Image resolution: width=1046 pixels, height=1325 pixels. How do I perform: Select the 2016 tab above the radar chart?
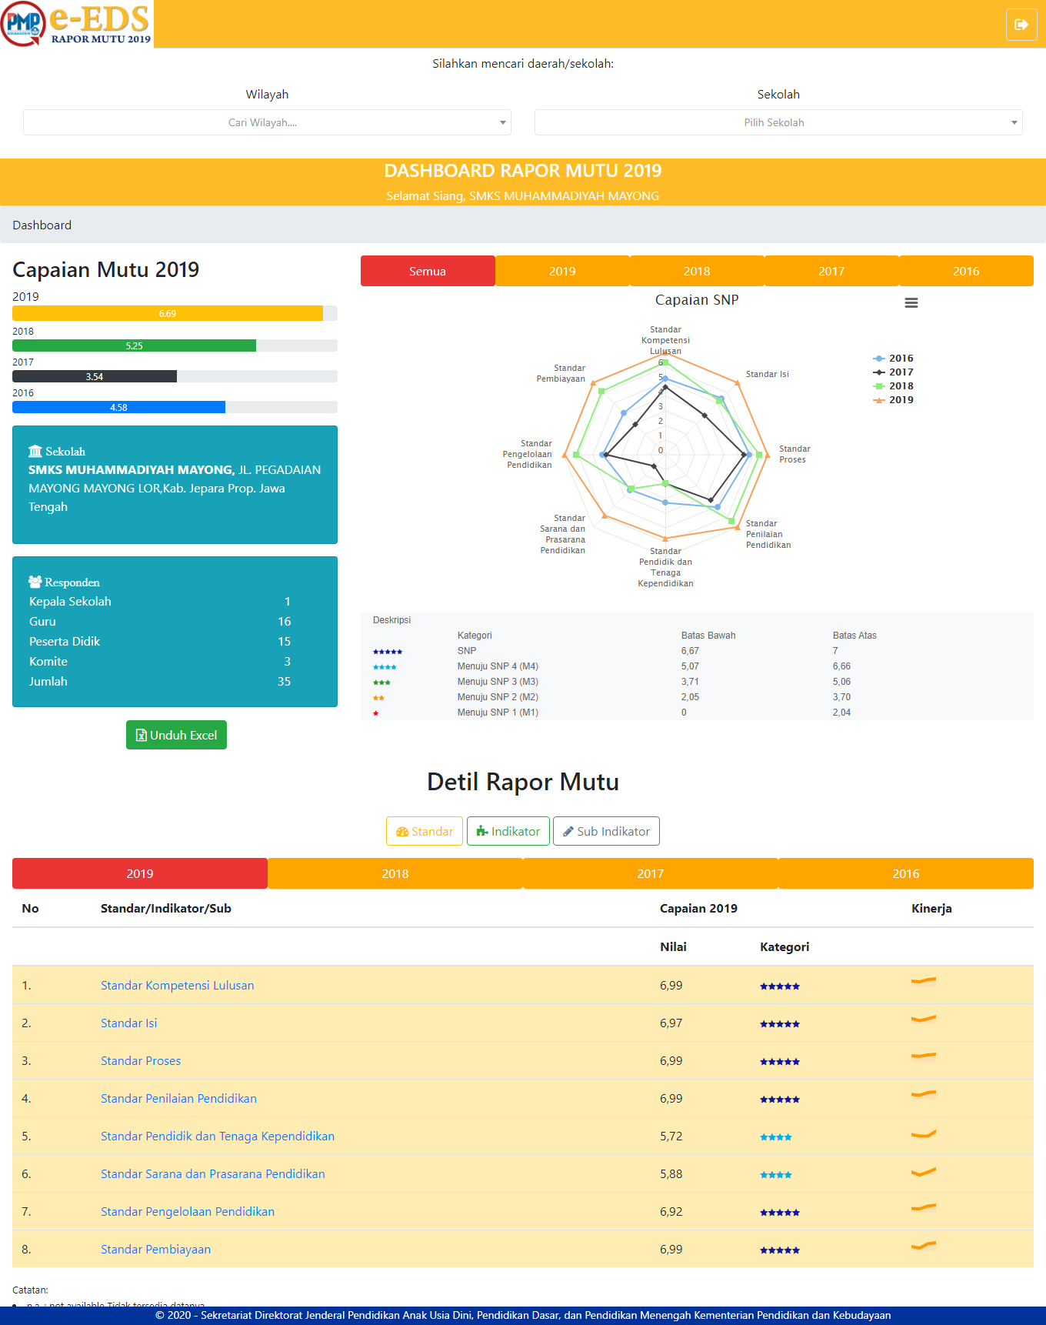tap(966, 271)
